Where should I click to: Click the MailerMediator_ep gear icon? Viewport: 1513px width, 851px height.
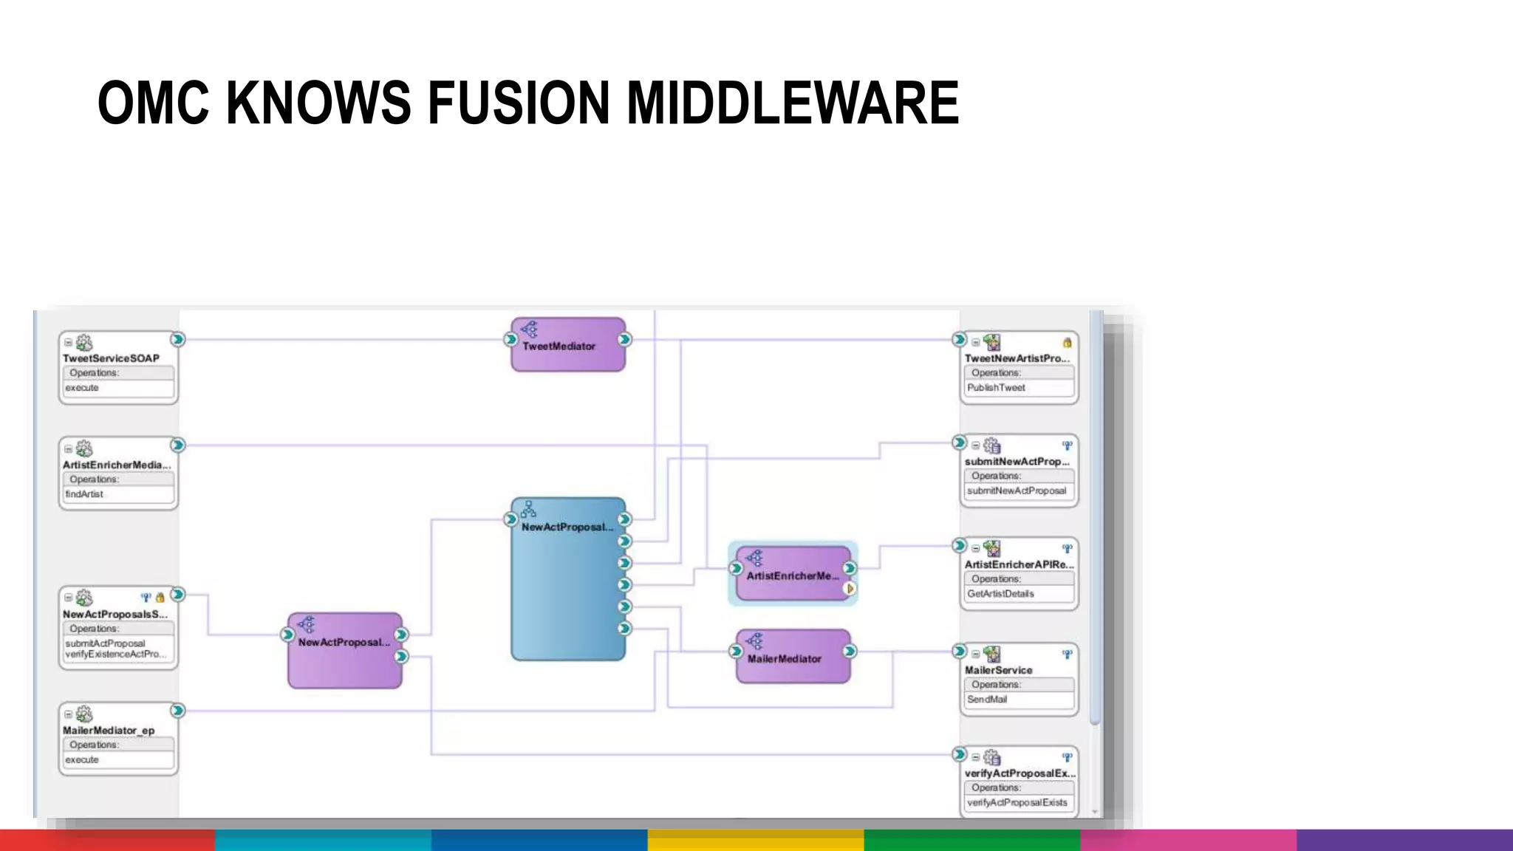[x=84, y=714]
